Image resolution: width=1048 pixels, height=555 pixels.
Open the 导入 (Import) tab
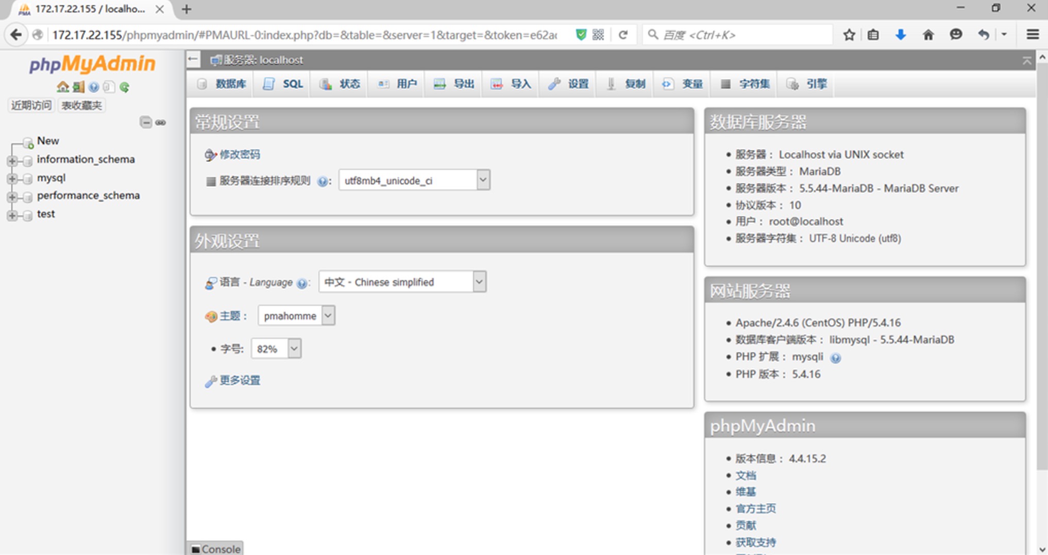click(511, 84)
